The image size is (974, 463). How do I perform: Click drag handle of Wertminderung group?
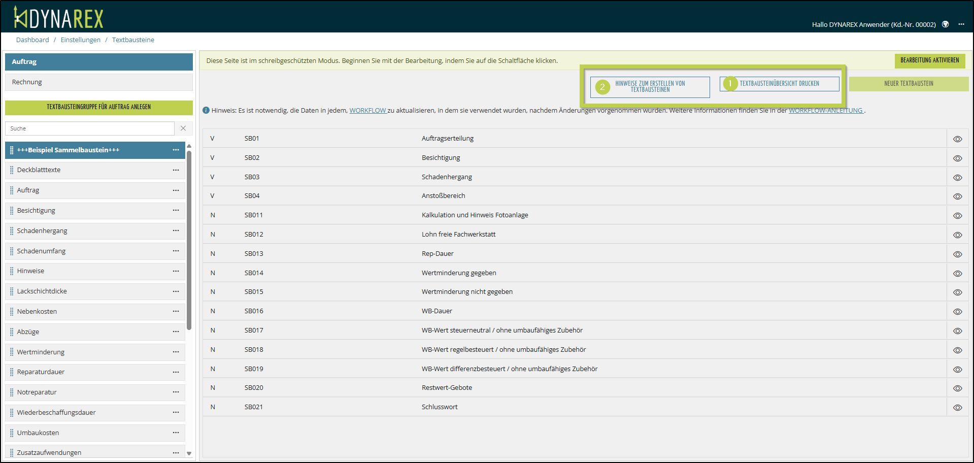(x=12, y=352)
